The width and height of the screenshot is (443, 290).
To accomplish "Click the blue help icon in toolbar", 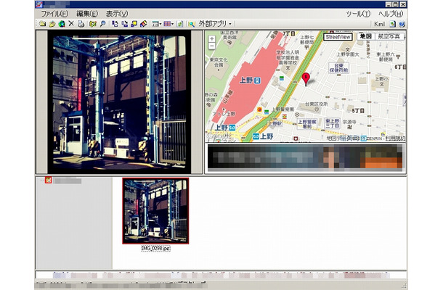I will 402,24.
